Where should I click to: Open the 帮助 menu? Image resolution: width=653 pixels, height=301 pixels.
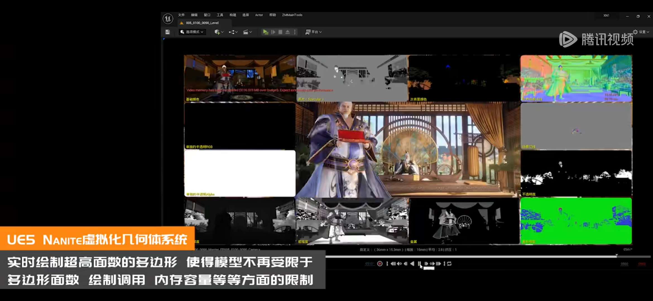(x=273, y=15)
